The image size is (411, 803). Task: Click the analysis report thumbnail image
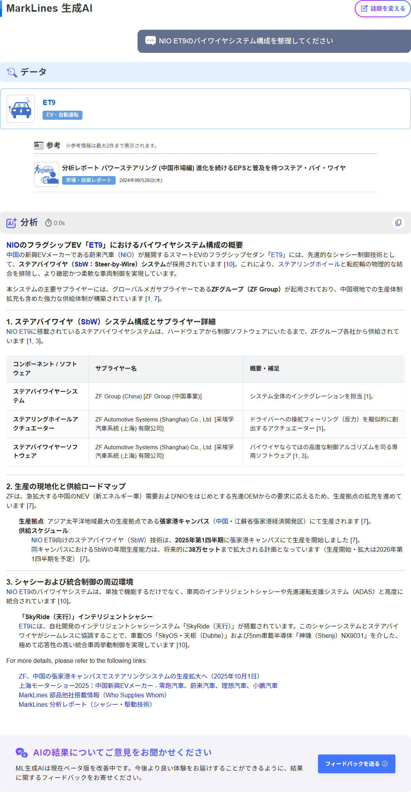pos(46,175)
